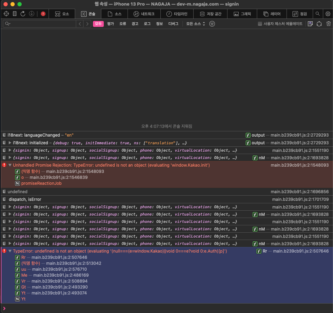Clear the console with the trash icon
This screenshot has width=333, height=313.
click(x=328, y=24)
